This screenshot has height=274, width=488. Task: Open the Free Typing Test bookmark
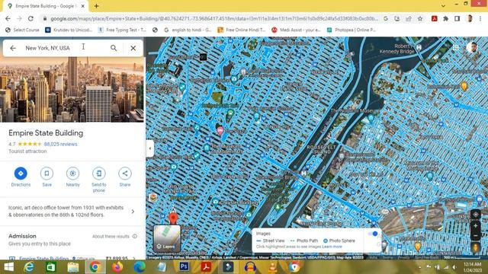[122, 30]
